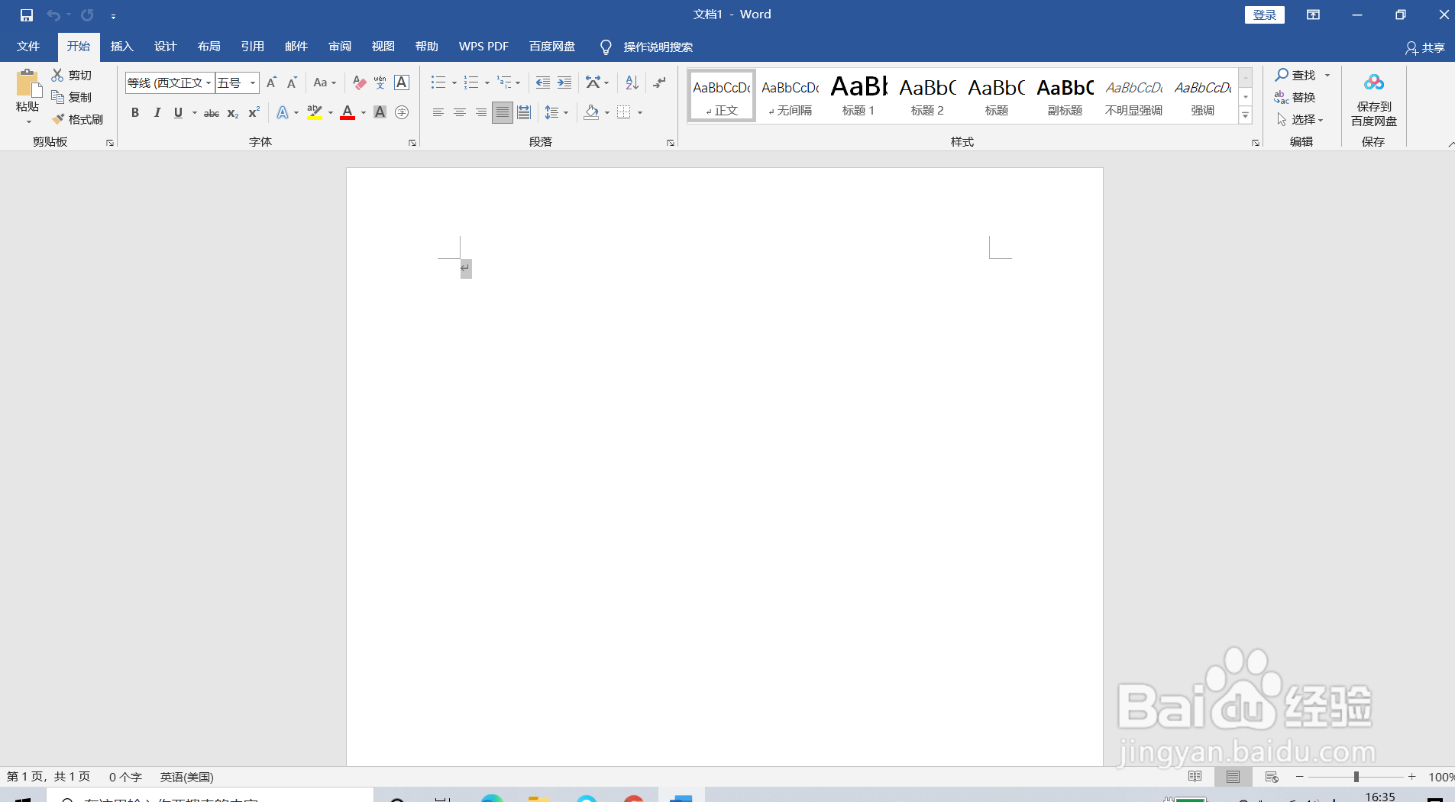Apply the Emphasis (强调) style
The image size is (1455, 802).
(1202, 95)
